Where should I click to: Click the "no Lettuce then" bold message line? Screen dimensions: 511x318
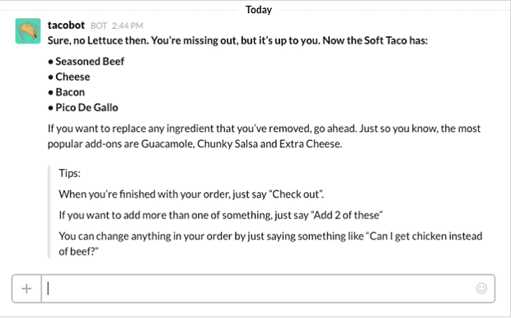(237, 40)
